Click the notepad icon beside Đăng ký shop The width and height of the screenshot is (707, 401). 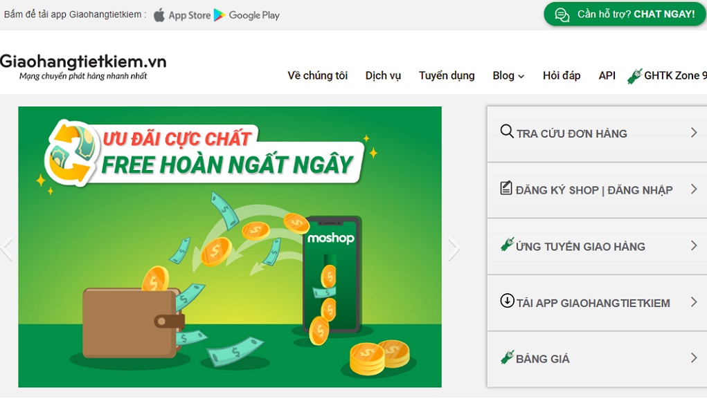coord(506,187)
